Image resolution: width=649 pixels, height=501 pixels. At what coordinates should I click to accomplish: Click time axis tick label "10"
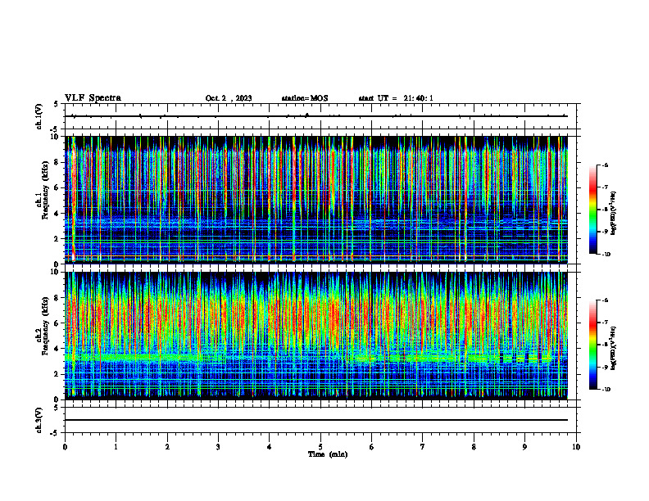coord(576,447)
